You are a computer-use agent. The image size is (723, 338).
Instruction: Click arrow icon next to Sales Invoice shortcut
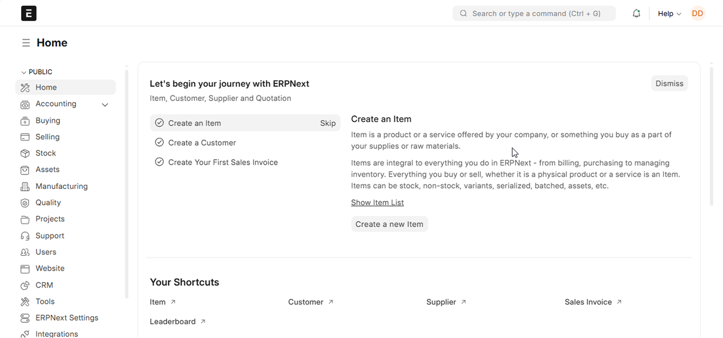coord(619,302)
